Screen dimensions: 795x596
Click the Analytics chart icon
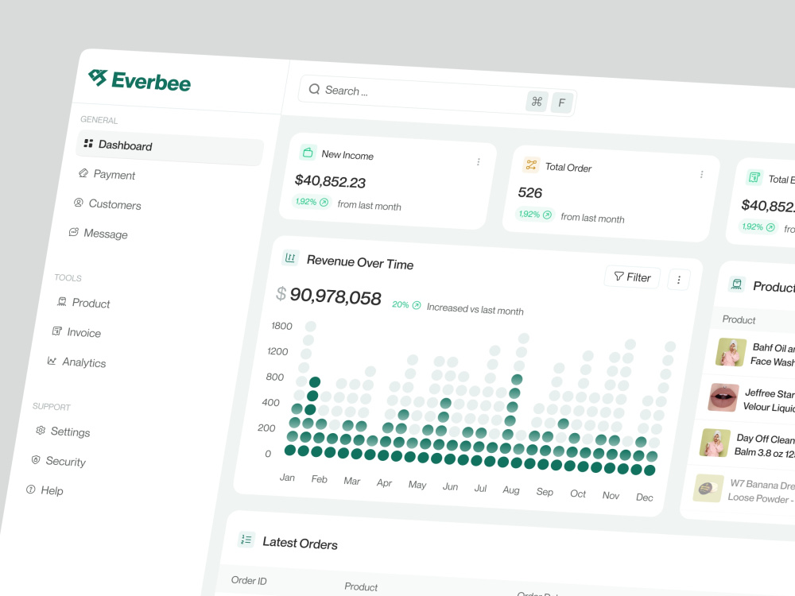tap(52, 360)
